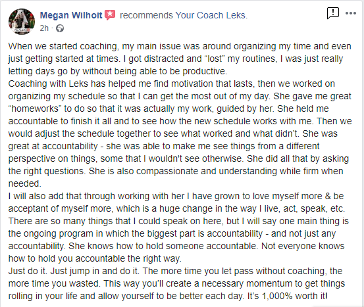Open Megan Wilhoit's profile picture
This screenshot has width=364, height=307.
point(22,22)
